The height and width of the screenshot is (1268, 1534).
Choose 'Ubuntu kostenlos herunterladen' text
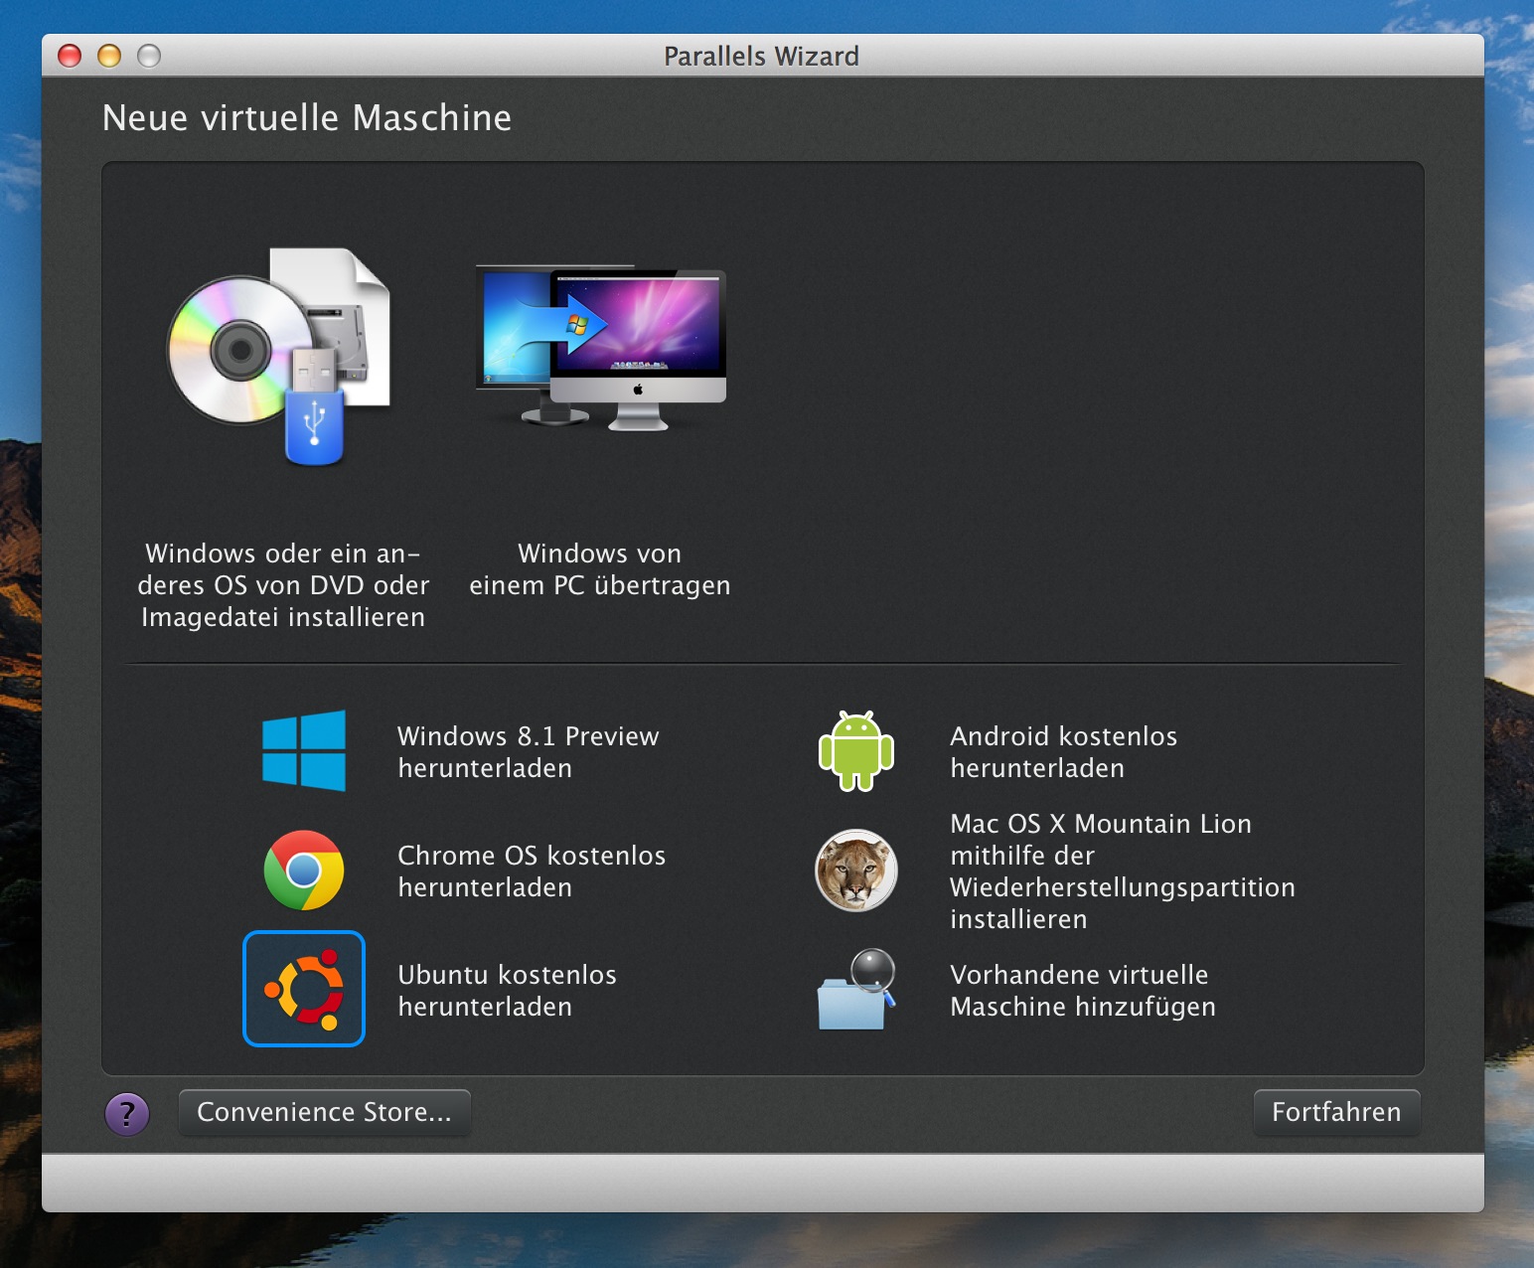click(x=507, y=990)
